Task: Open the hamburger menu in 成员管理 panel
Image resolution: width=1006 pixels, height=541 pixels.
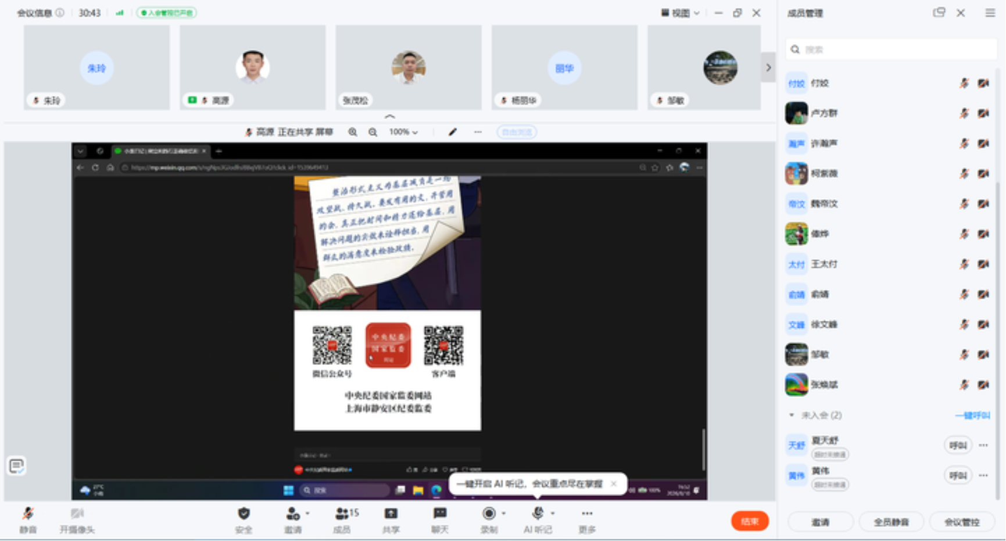Action: 990,13
